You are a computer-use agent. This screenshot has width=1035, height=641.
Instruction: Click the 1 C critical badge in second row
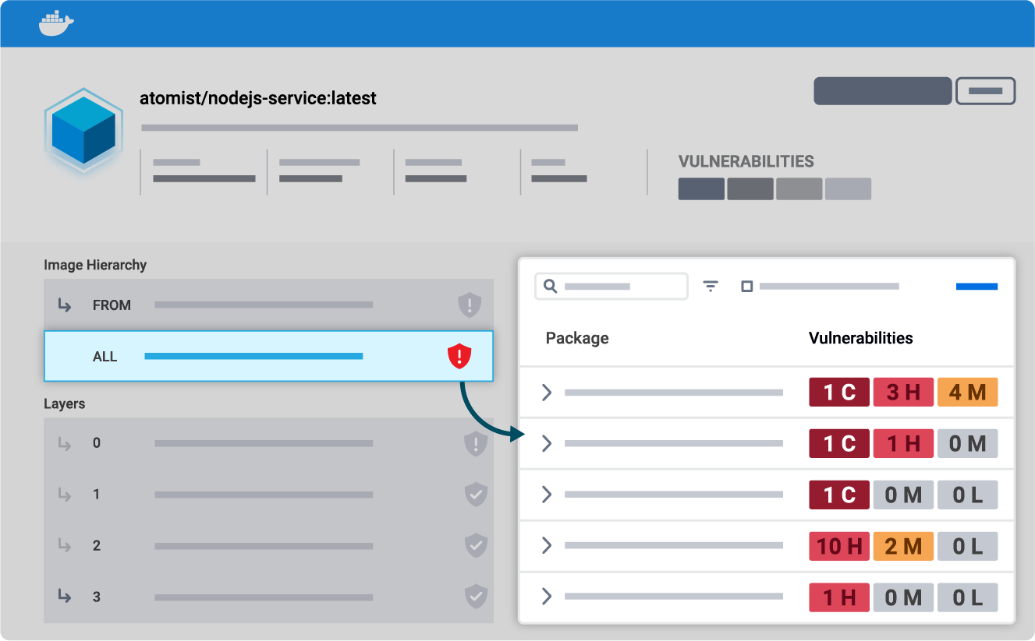click(x=839, y=444)
